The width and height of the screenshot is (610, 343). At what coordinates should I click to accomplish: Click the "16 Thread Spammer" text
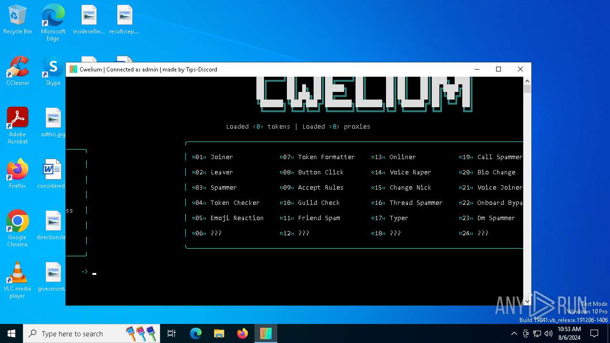pyautogui.click(x=407, y=203)
